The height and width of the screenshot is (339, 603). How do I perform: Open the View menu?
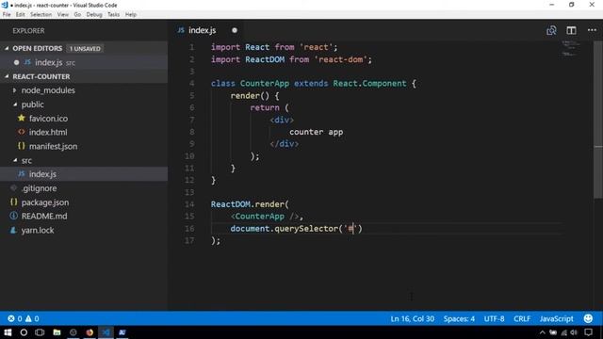[x=63, y=14]
